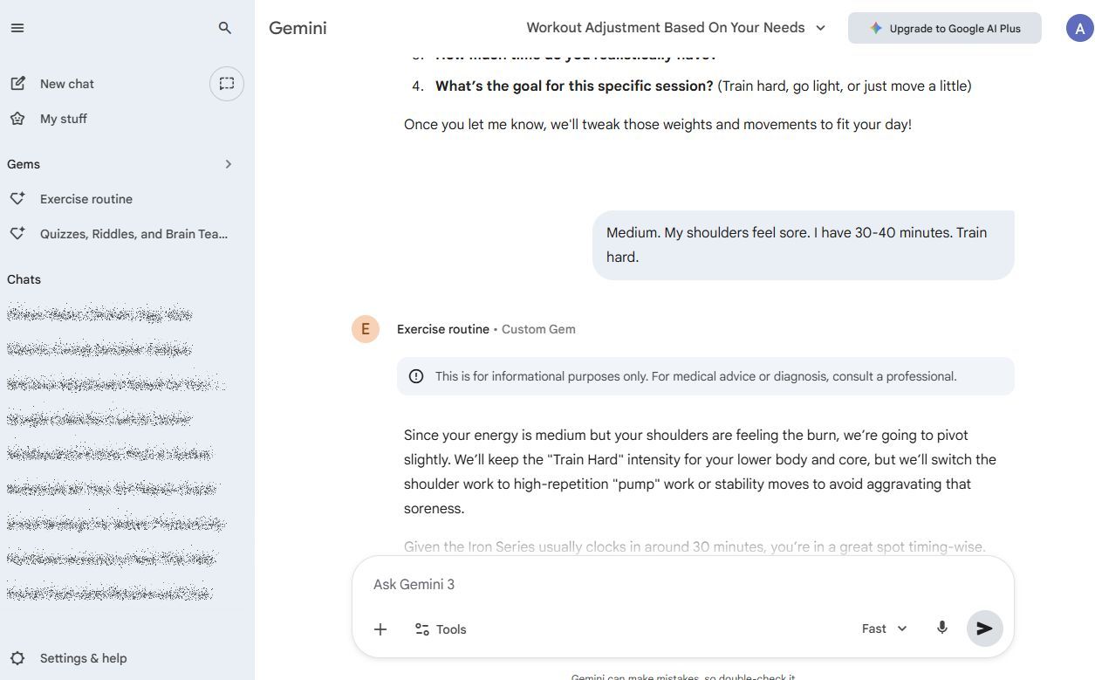
Task: Click Upgrade to Google AI Plus
Action: point(945,28)
